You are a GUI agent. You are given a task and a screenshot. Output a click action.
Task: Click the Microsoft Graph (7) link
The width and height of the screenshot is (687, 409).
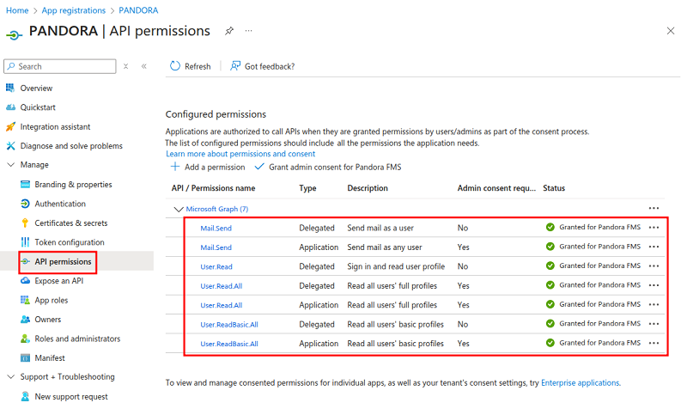pos(217,209)
